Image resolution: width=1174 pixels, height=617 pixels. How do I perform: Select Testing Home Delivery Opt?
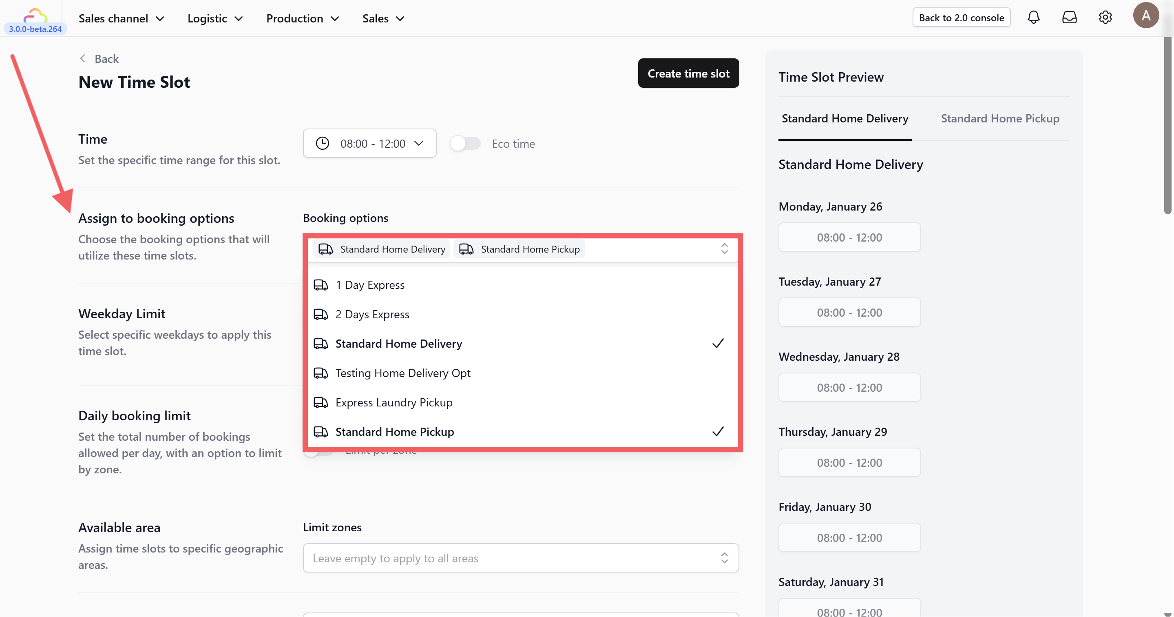pos(403,373)
